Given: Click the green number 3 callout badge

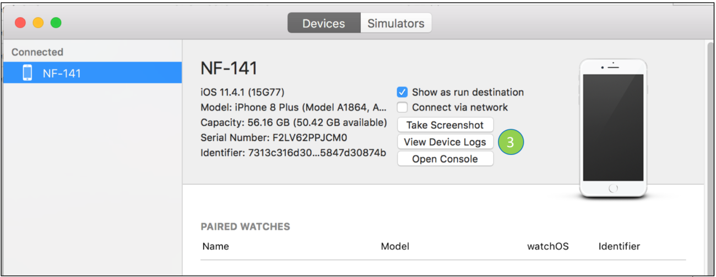Looking at the screenshot, I should click(x=510, y=142).
